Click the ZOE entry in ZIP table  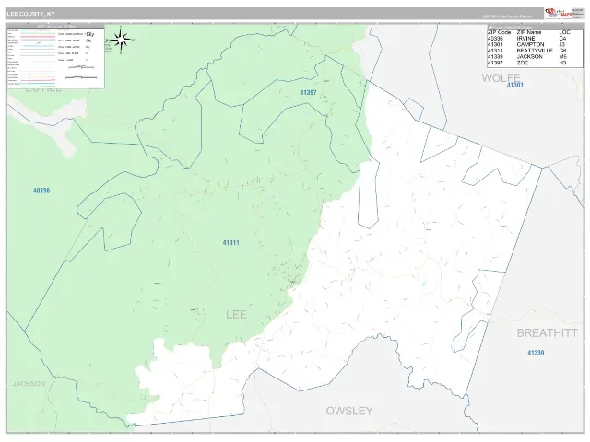click(x=523, y=63)
